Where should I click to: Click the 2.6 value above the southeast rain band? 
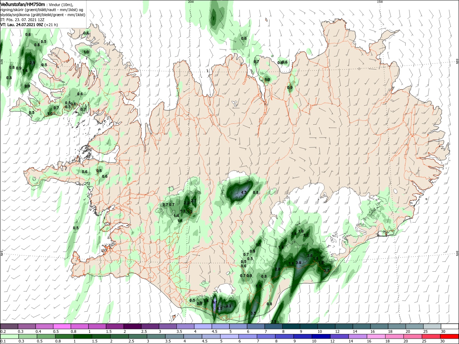310,255
